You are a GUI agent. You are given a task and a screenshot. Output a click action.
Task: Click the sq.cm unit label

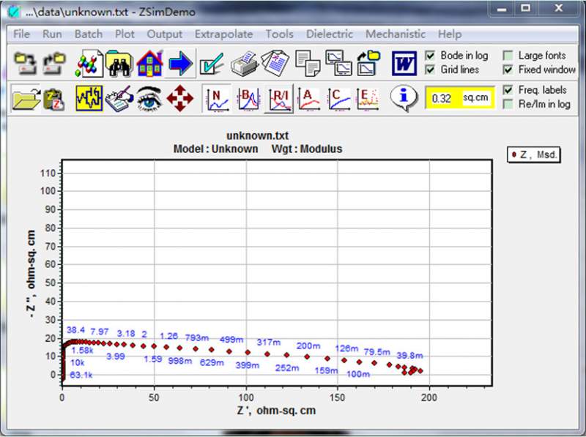(x=475, y=97)
